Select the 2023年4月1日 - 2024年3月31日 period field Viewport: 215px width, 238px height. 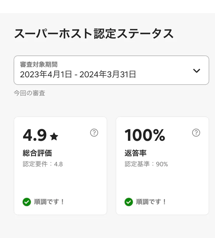coord(78,74)
